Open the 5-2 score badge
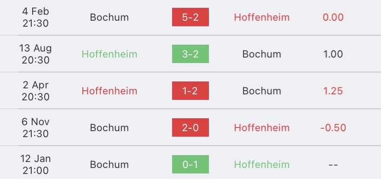Screen dimensions: 381x179 pos(190,17)
